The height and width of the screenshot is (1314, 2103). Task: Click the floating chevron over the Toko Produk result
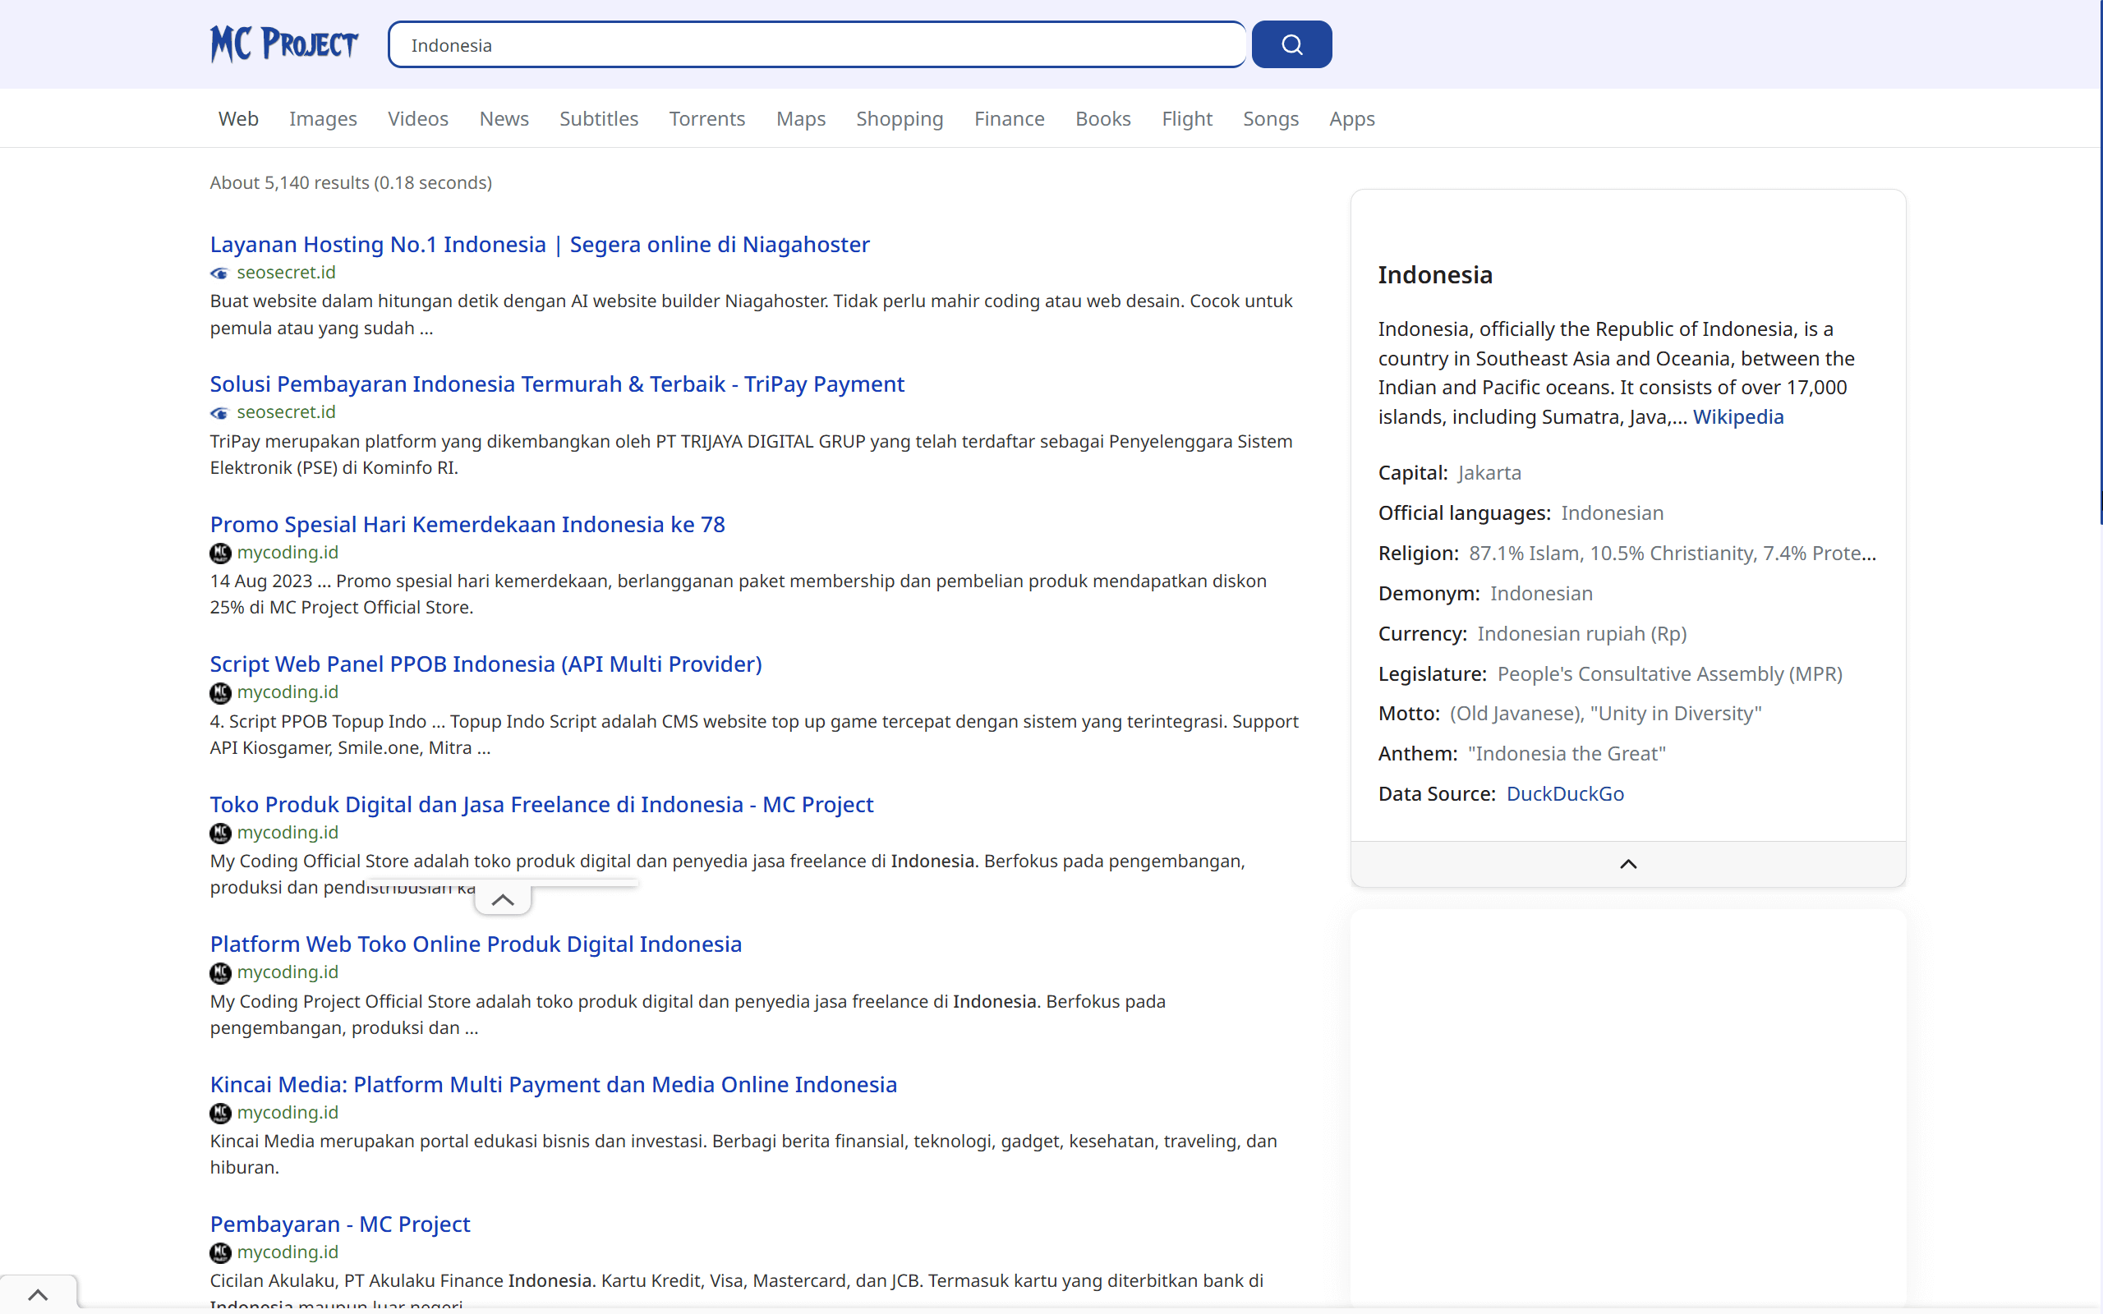click(x=502, y=898)
